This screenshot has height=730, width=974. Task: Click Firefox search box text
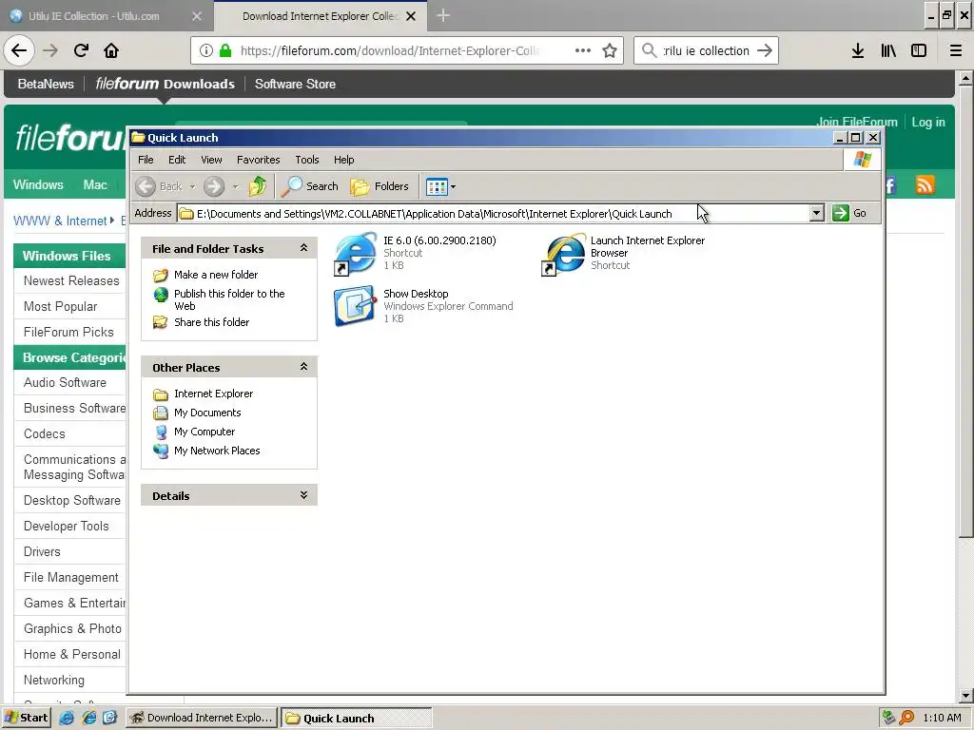click(x=706, y=51)
